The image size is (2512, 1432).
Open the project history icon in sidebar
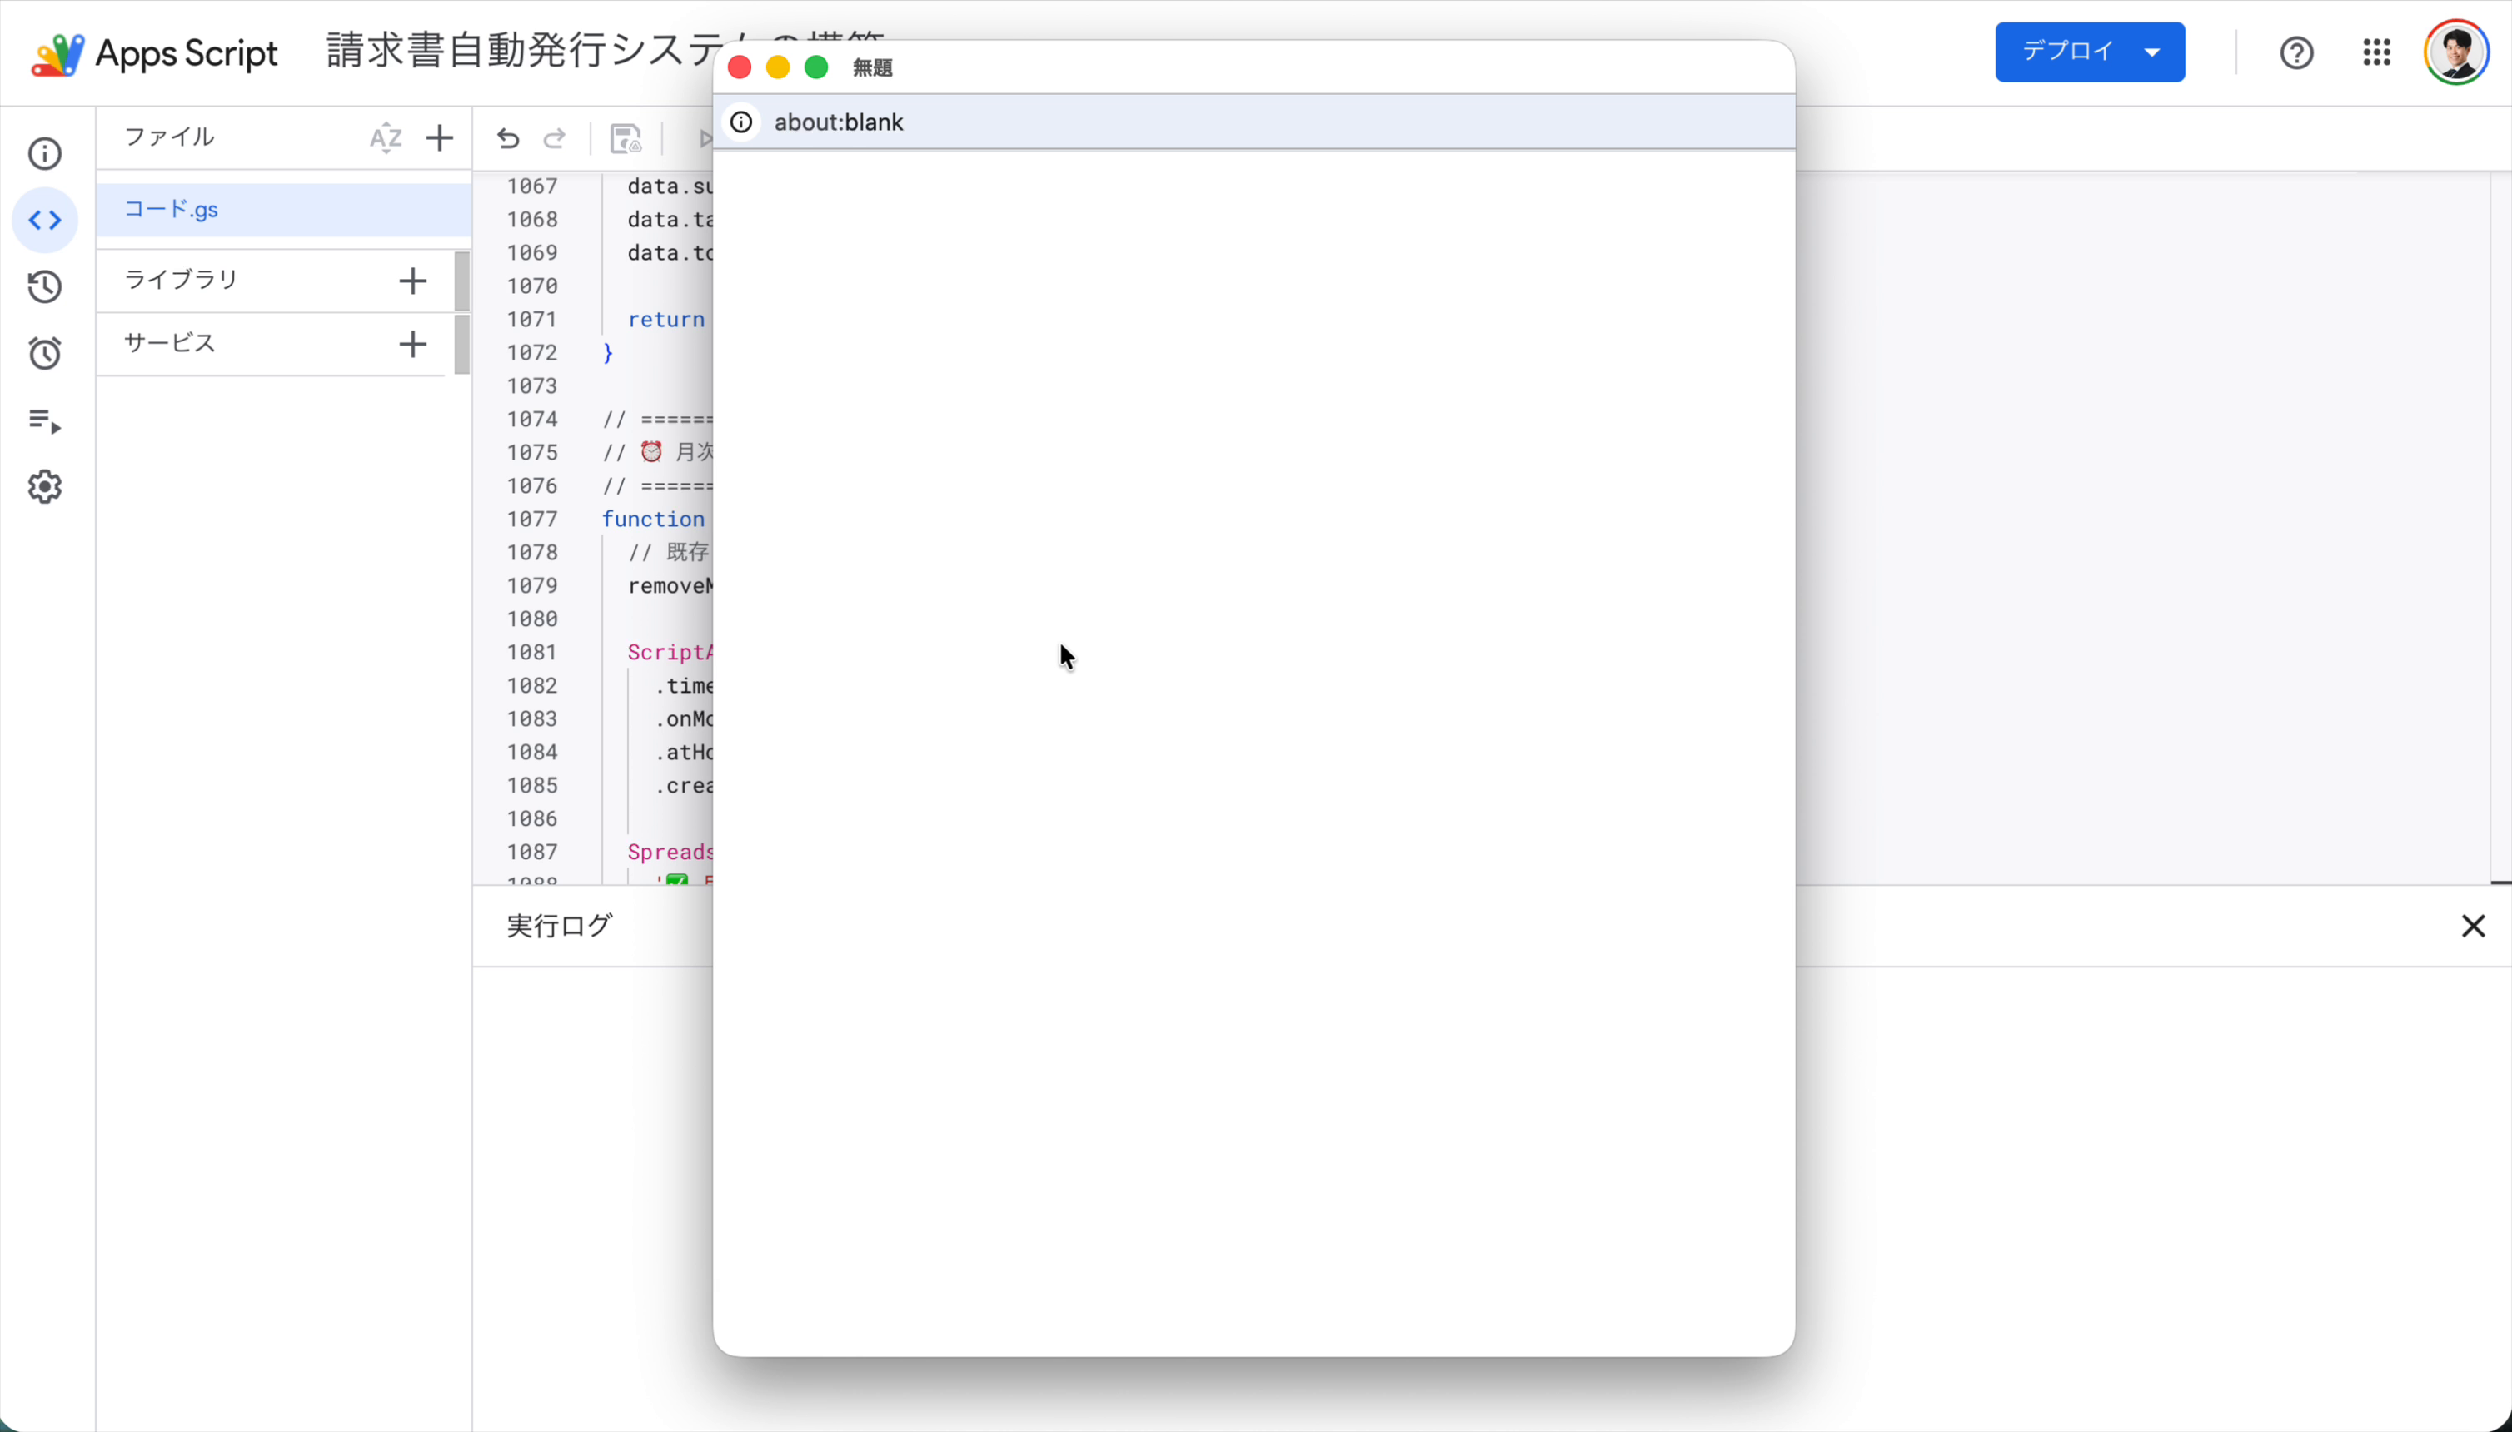pos(45,287)
